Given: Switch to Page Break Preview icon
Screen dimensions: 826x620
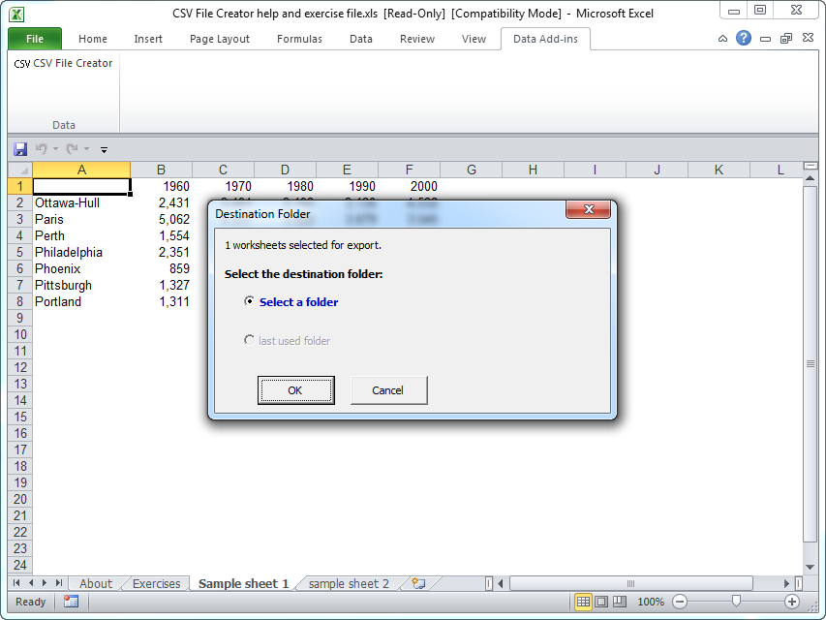Looking at the screenshot, I should click(620, 602).
